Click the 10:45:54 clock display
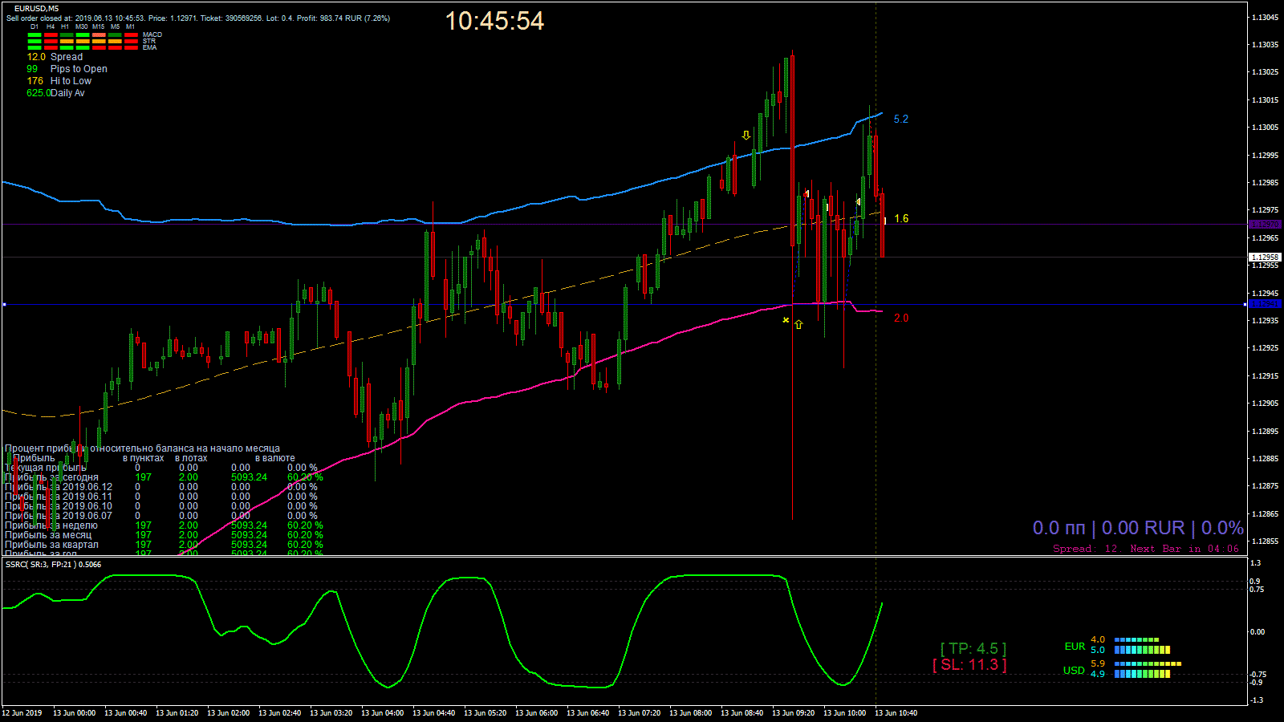1284x722 pixels. (x=494, y=21)
